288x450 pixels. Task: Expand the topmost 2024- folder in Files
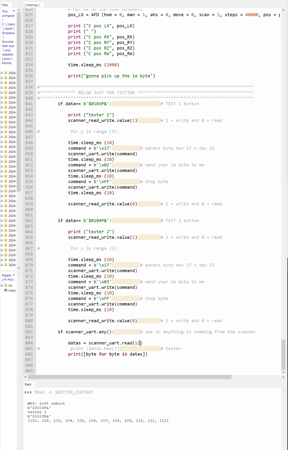click(x=2, y=73)
